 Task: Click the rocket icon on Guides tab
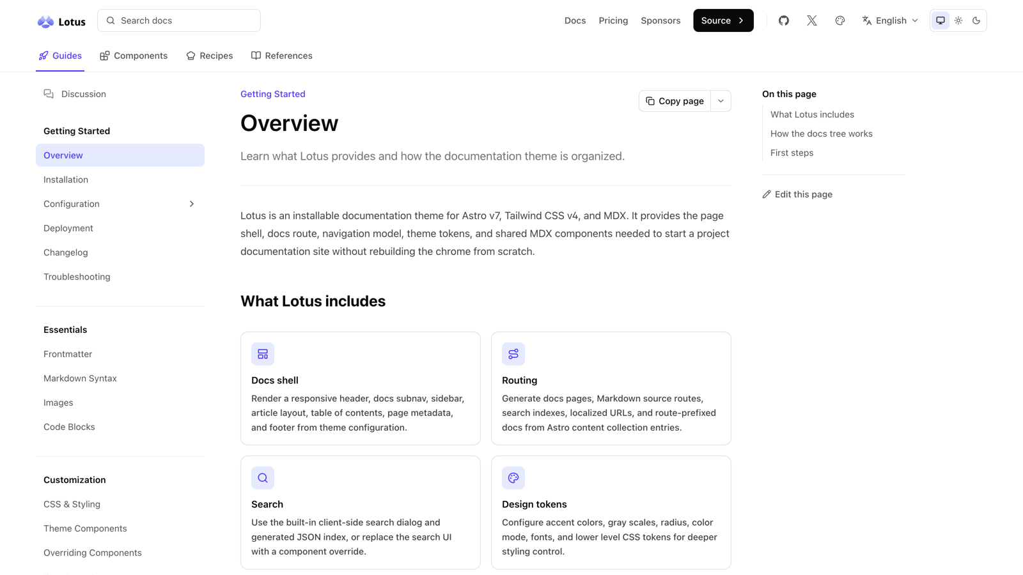click(x=43, y=56)
